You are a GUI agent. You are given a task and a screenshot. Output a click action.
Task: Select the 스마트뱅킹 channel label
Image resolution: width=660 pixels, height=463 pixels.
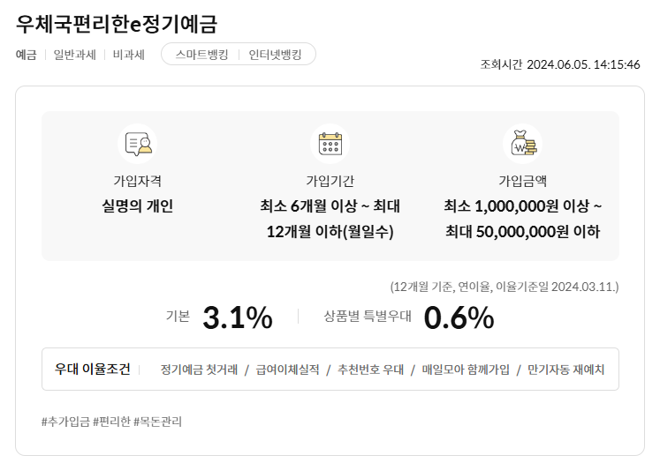point(201,55)
